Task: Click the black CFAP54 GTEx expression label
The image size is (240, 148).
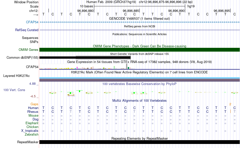Action: [x=32, y=67]
